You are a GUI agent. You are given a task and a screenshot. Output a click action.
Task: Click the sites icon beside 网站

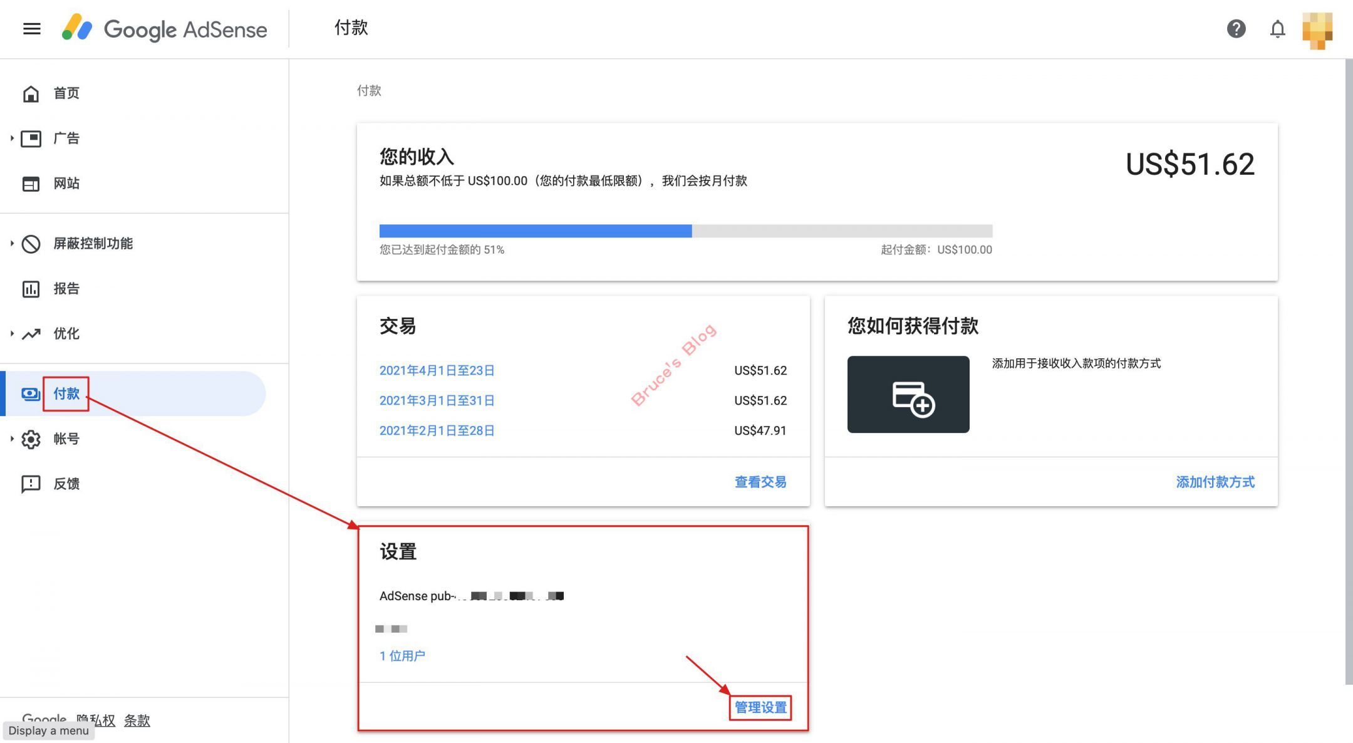[31, 184]
